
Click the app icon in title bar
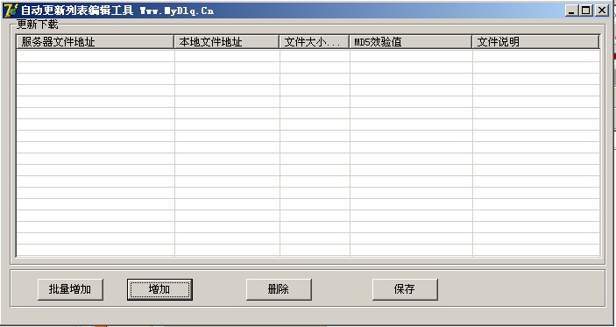10,11
